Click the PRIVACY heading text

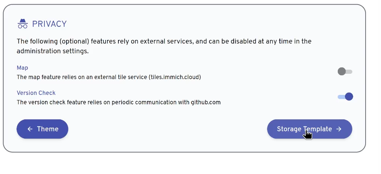49,24
